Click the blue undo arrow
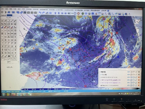The image size is (145, 109). point(40,13)
